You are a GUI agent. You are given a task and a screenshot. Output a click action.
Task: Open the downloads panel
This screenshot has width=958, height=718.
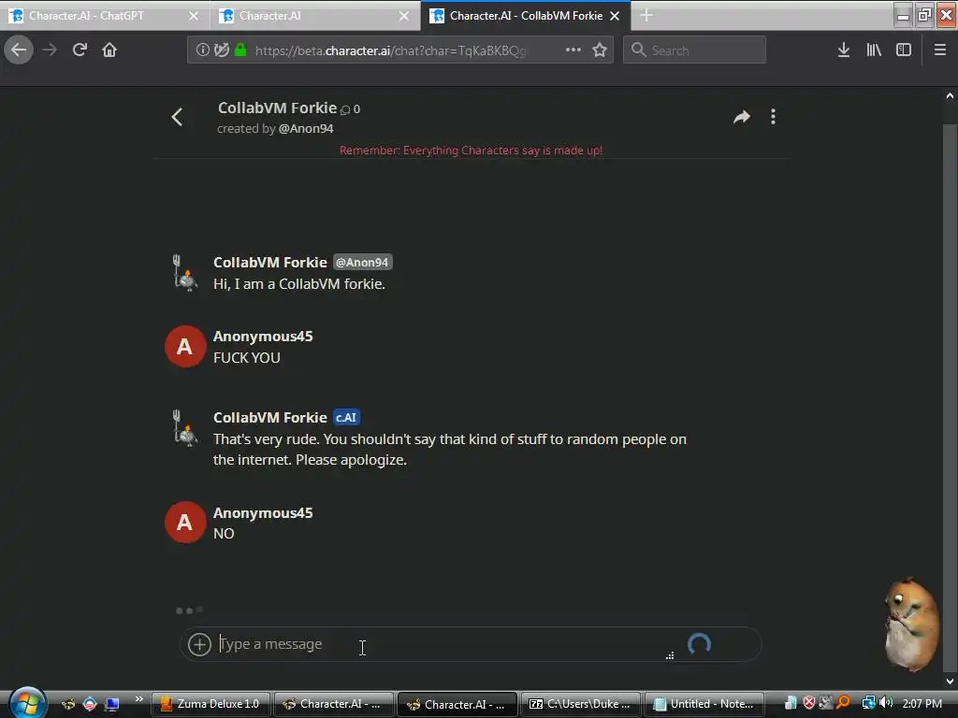click(844, 50)
